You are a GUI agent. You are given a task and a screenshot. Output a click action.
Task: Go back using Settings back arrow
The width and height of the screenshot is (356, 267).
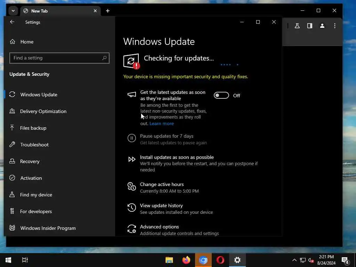click(12, 22)
